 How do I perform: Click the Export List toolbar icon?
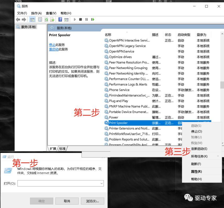52,19
